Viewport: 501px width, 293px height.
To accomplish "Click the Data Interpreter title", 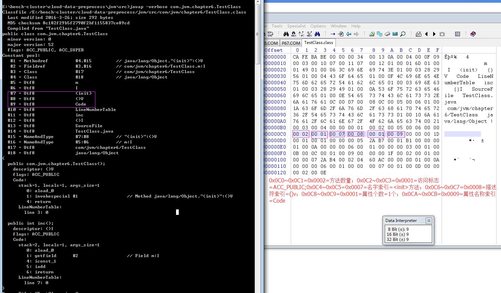I will [x=401, y=221].
